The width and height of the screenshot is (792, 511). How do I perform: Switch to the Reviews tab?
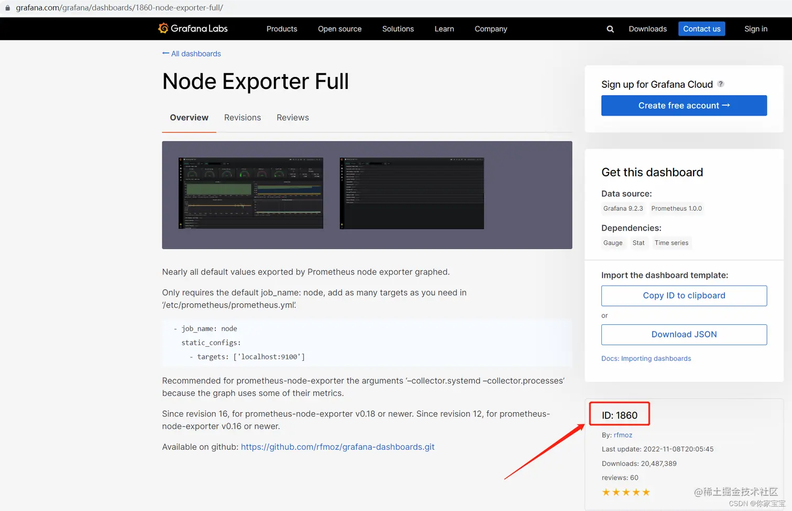point(293,118)
